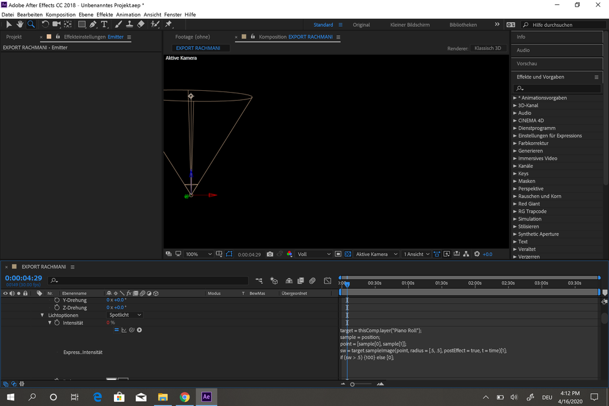Viewport: 609px width, 406px height.
Task: Open the Spotlicht light type dropdown
Action: pyautogui.click(x=125, y=315)
